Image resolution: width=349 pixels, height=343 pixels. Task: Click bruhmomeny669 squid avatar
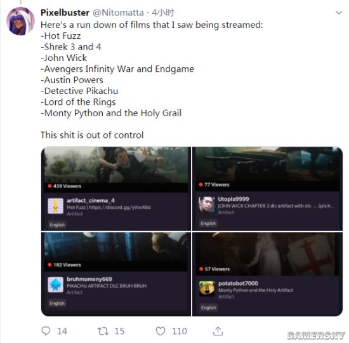click(56, 285)
